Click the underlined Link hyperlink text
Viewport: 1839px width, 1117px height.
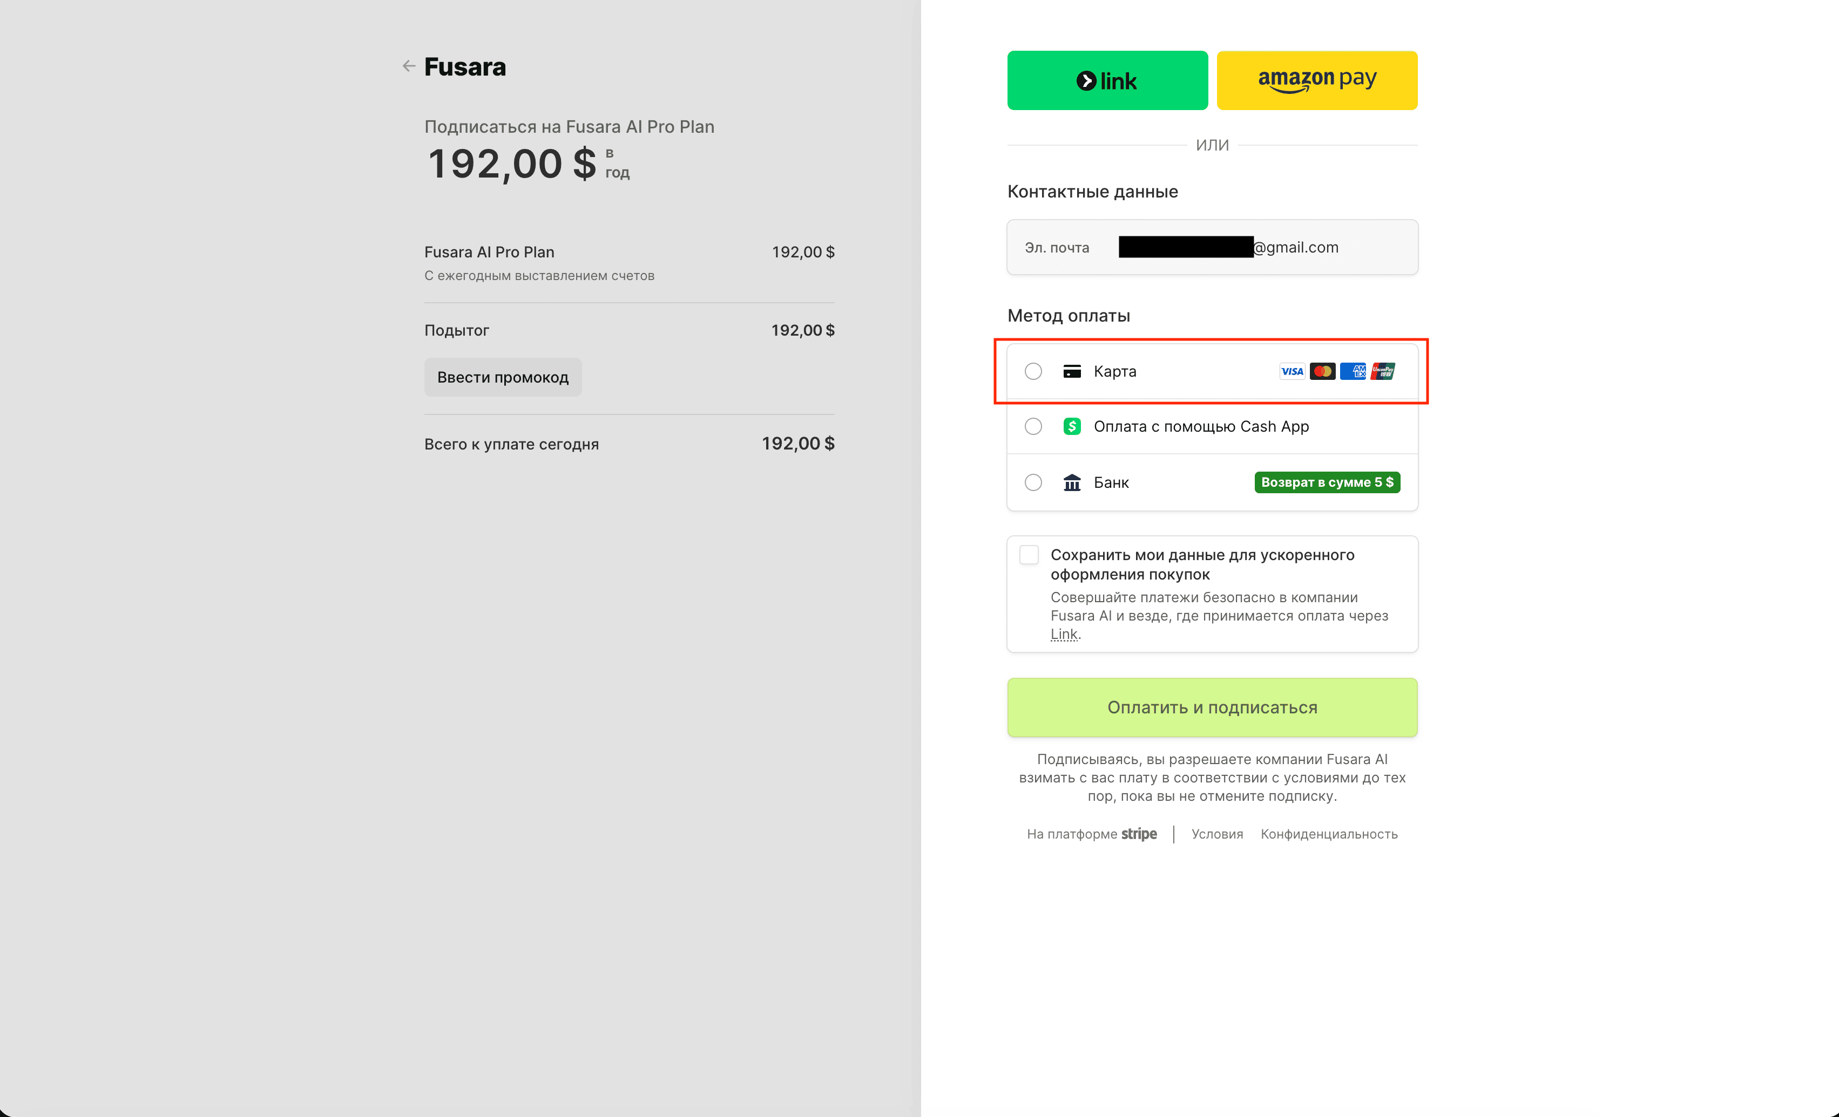[x=1064, y=634]
